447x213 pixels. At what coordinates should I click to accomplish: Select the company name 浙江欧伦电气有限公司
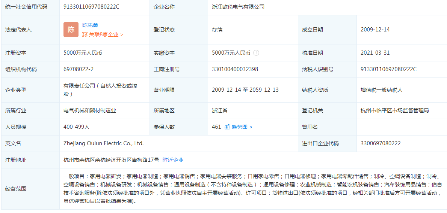(238, 7)
